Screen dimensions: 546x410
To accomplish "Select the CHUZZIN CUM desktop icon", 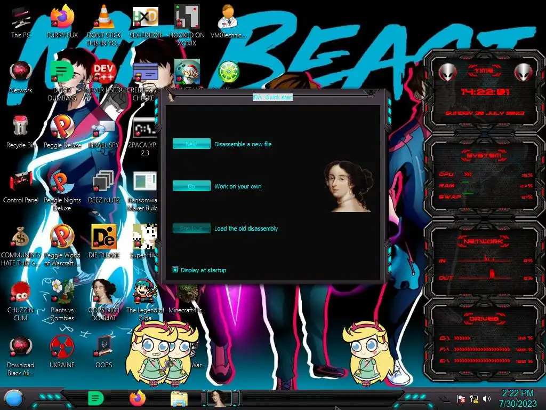I will pyautogui.click(x=21, y=301).
